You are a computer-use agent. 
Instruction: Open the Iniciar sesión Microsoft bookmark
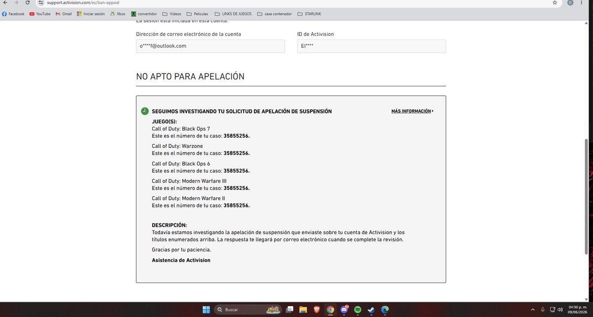point(91,14)
